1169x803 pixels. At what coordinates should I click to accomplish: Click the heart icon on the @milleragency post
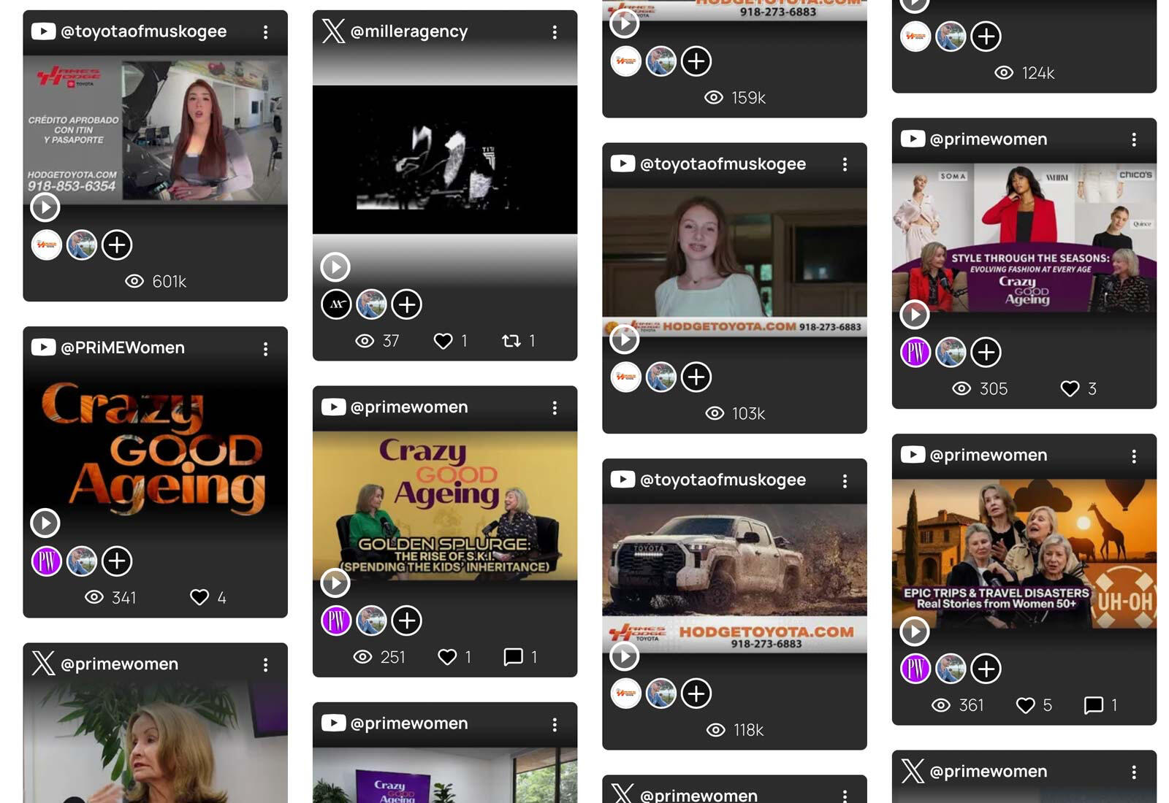pyautogui.click(x=443, y=341)
